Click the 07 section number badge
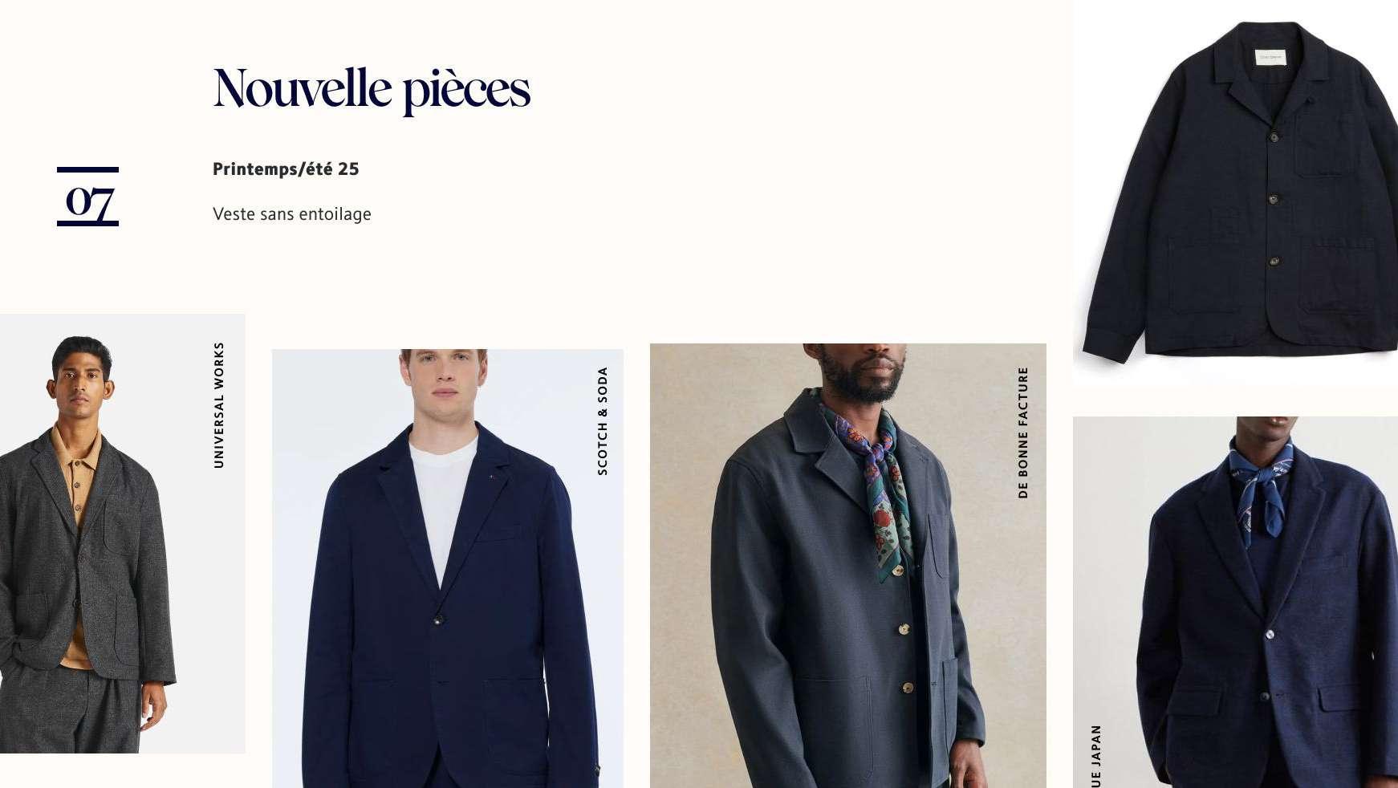 click(x=88, y=197)
